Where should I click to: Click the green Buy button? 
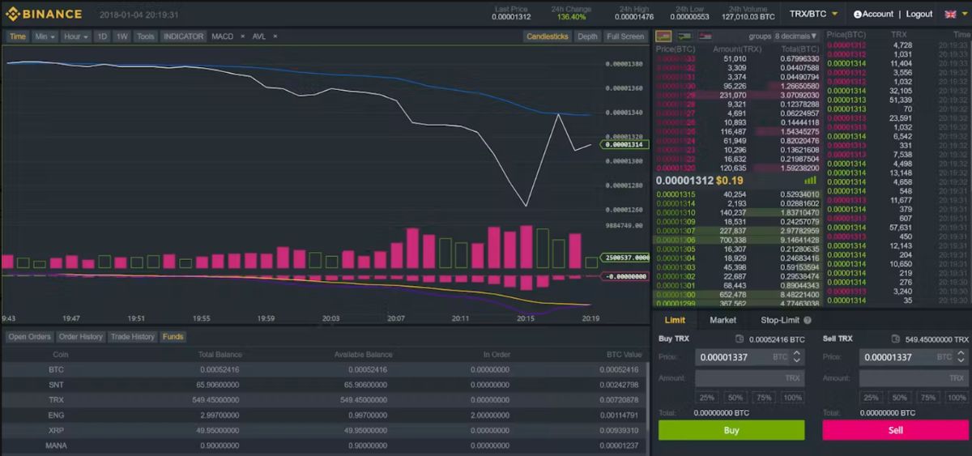(731, 430)
